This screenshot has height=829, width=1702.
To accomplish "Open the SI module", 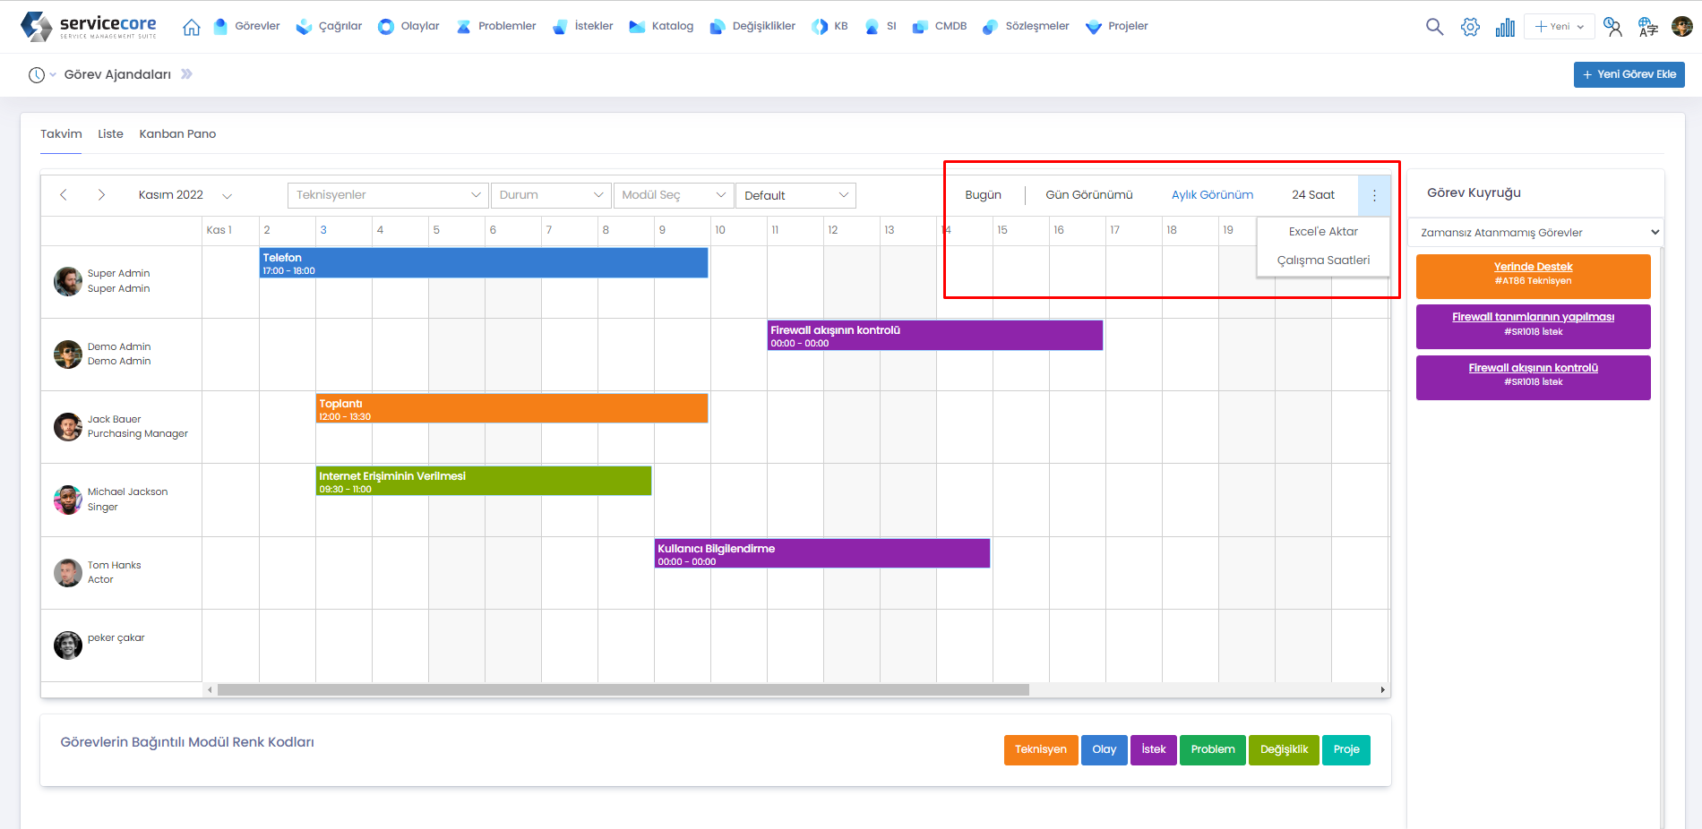I will tap(881, 26).
